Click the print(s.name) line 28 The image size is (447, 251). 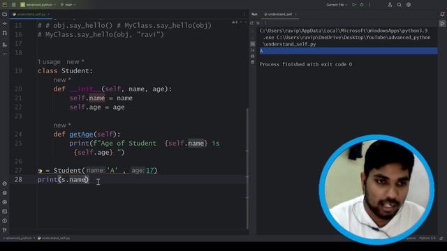[64, 180]
